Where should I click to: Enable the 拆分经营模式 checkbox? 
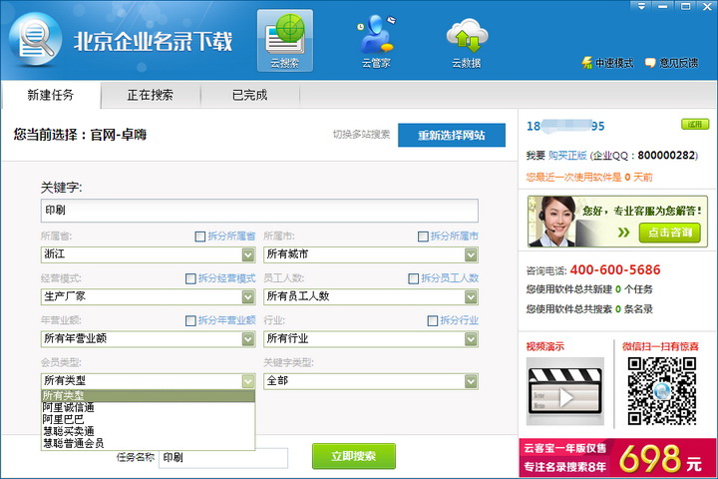click(190, 278)
